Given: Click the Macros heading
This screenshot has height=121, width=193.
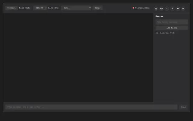Looking at the screenshot, I should [159, 16].
